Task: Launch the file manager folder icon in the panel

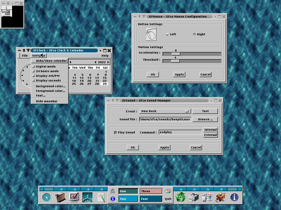Action: [x=60, y=197]
